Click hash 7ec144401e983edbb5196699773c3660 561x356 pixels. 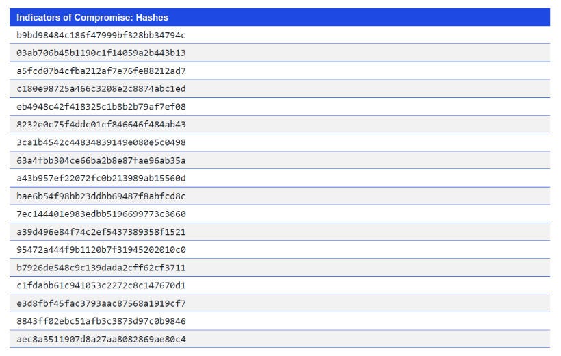pyautogui.click(x=101, y=214)
